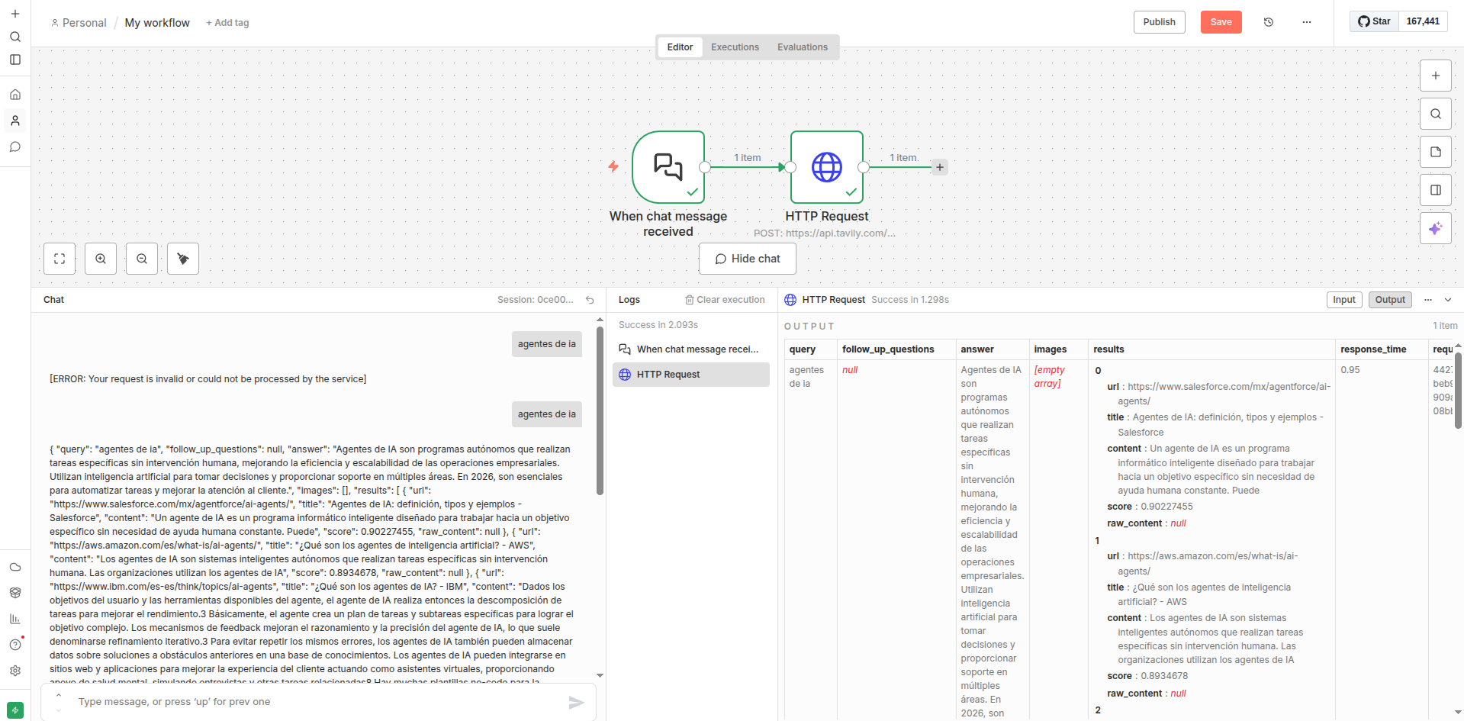Image resolution: width=1464 pixels, height=721 pixels.
Task: Open settings gear in left sidebar
Action: click(15, 671)
